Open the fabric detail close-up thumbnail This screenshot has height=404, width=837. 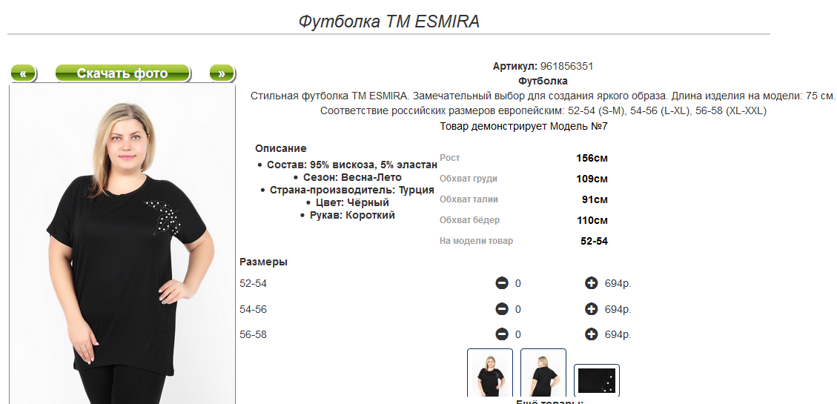click(597, 382)
